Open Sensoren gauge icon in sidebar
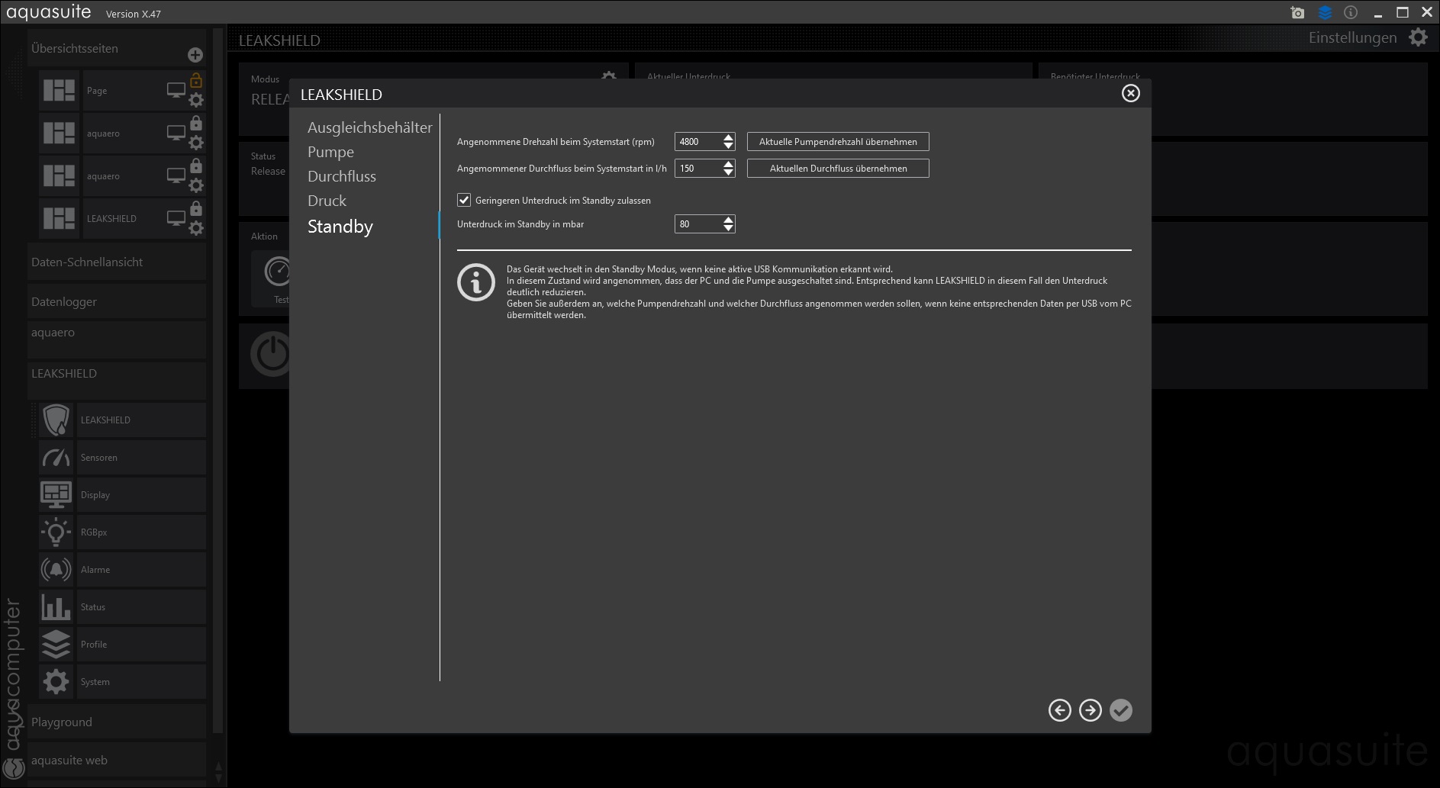Viewport: 1440px width, 788px height. coord(56,457)
